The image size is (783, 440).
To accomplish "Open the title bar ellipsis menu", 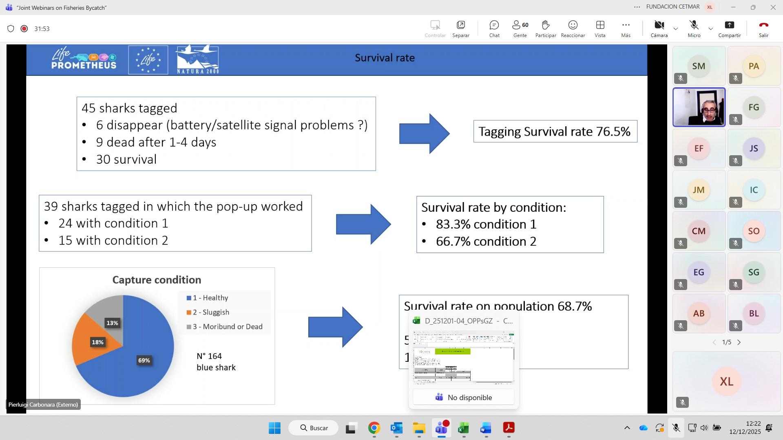I will 637,7.
